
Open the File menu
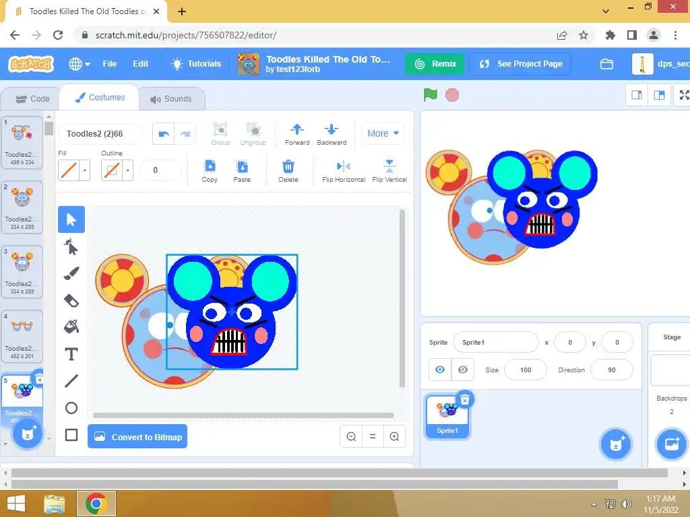tap(110, 64)
